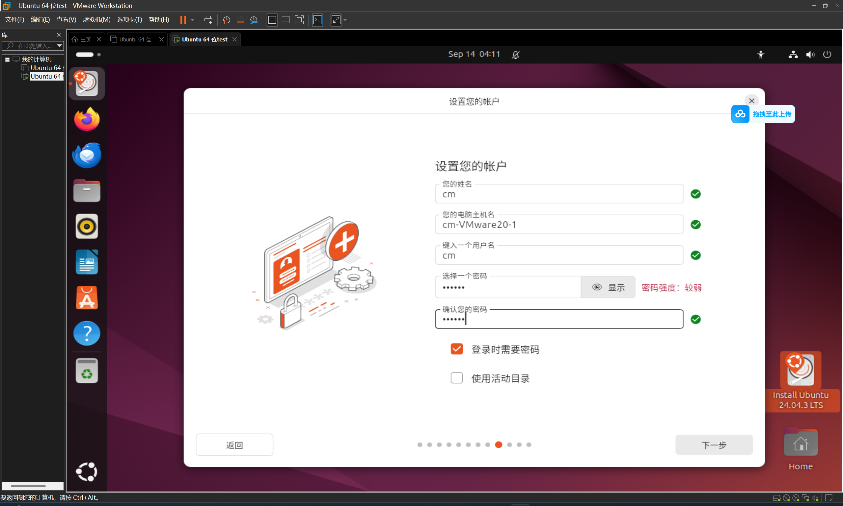
Task: Launch Thunderbird mail from the dock
Action: coord(87,155)
